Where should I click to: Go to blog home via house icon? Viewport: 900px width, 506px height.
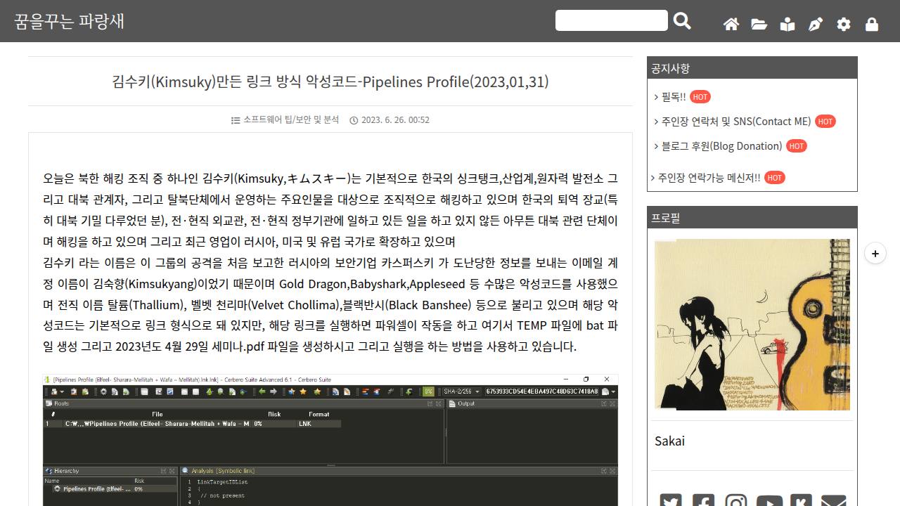click(x=731, y=25)
